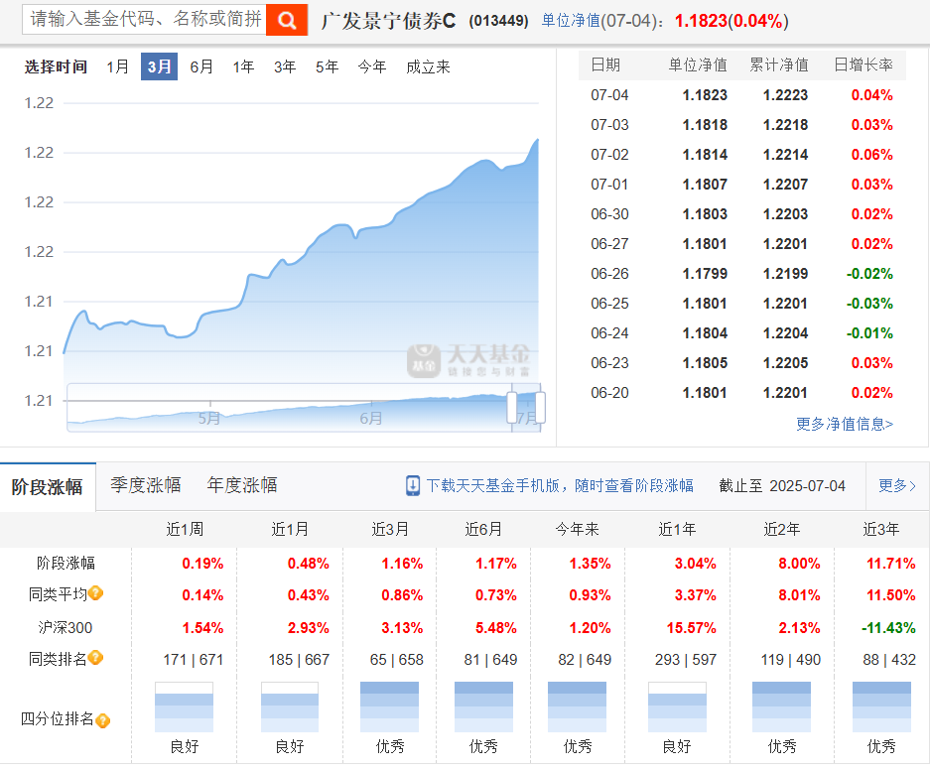Click the chart navigator mini timeline
930x770 pixels.
click(303, 408)
